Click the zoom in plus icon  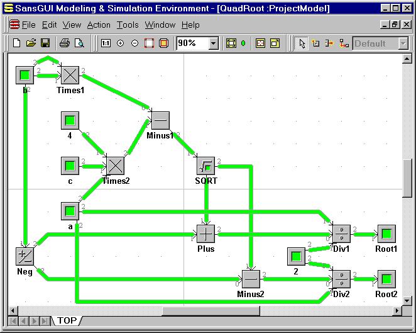(120, 43)
